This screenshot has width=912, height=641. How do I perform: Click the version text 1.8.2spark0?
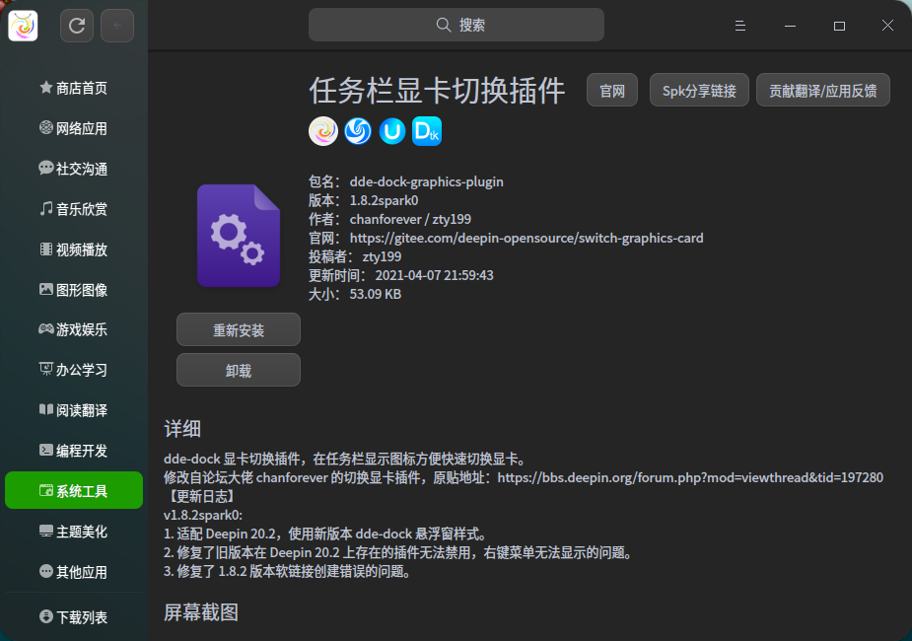(x=384, y=200)
